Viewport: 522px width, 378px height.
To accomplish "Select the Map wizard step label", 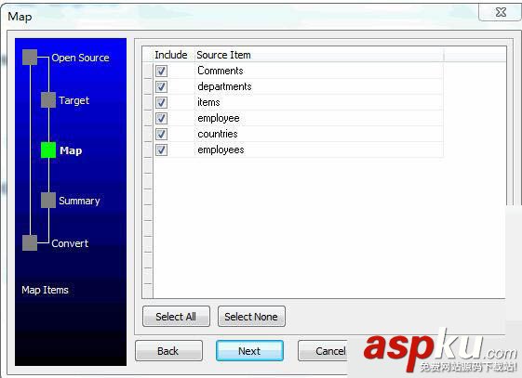I will [71, 150].
